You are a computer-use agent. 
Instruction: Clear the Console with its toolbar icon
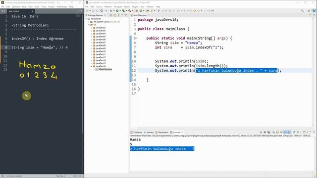point(274,132)
